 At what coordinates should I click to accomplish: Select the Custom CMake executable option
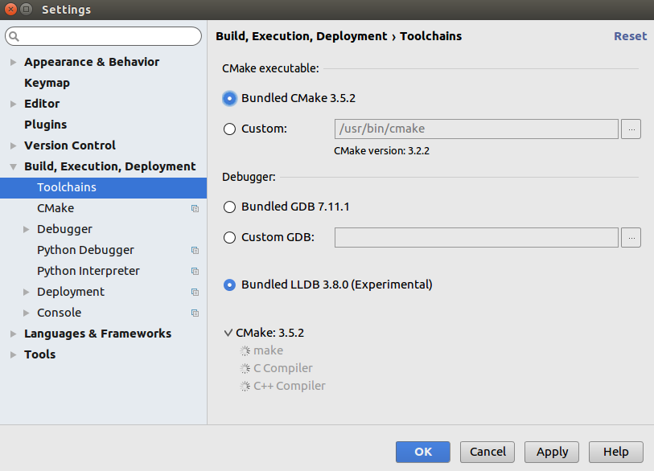click(x=229, y=129)
